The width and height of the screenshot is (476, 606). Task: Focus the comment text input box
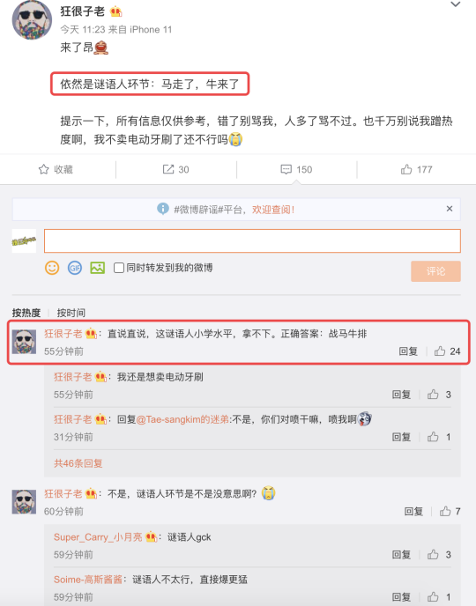[x=252, y=240]
